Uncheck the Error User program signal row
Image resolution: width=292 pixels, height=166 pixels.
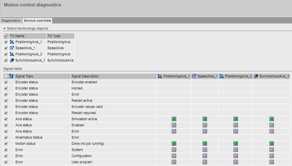point(6,162)
